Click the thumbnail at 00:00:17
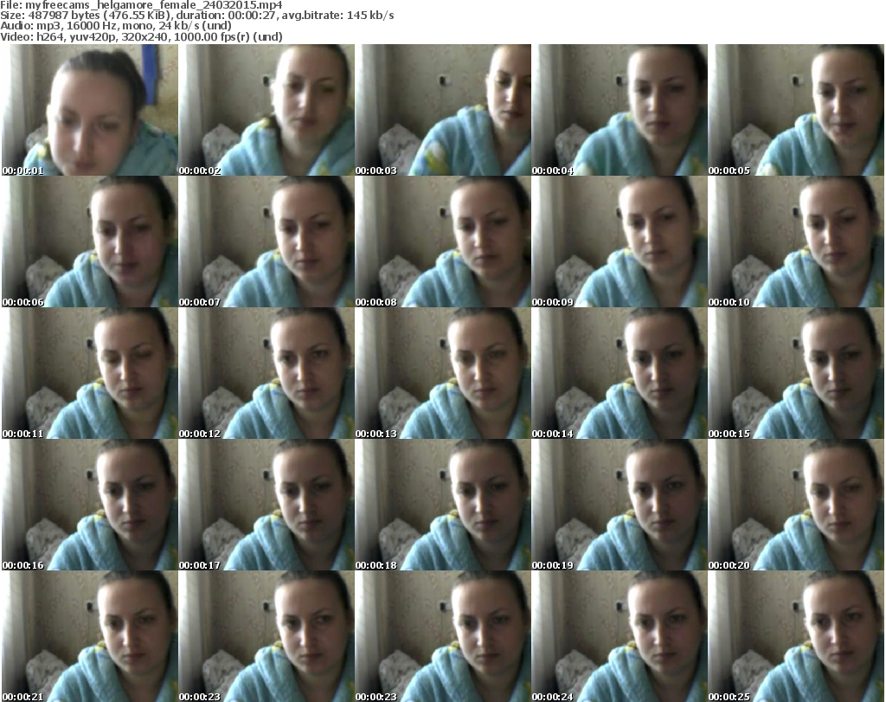Image resolution: width=886 pixels, height=702 pixels. (266, 505)
